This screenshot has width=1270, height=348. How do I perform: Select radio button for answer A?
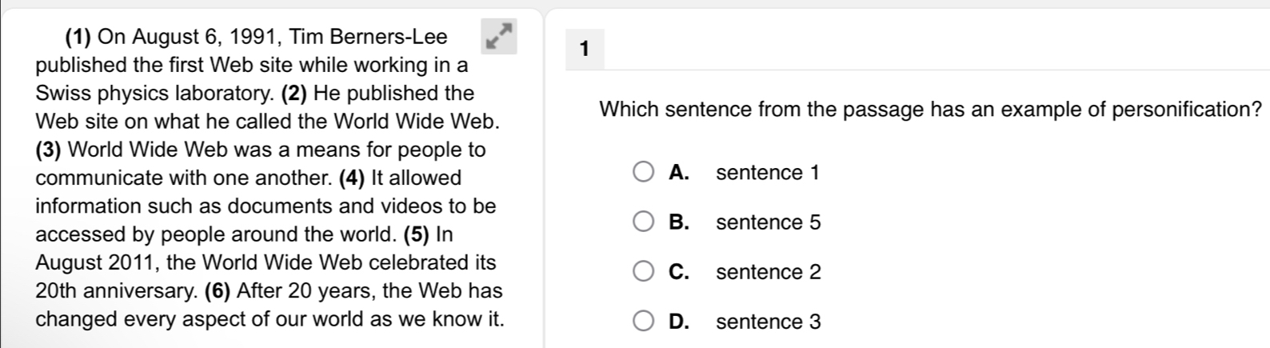(x=644, y=173)
